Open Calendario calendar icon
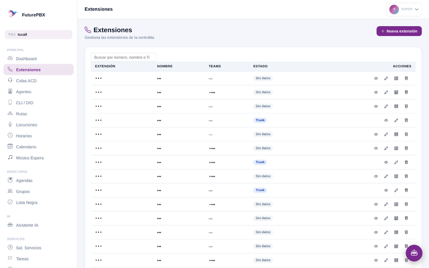The image size is (429, 268). pyautogui.click(x=10, y=146)
